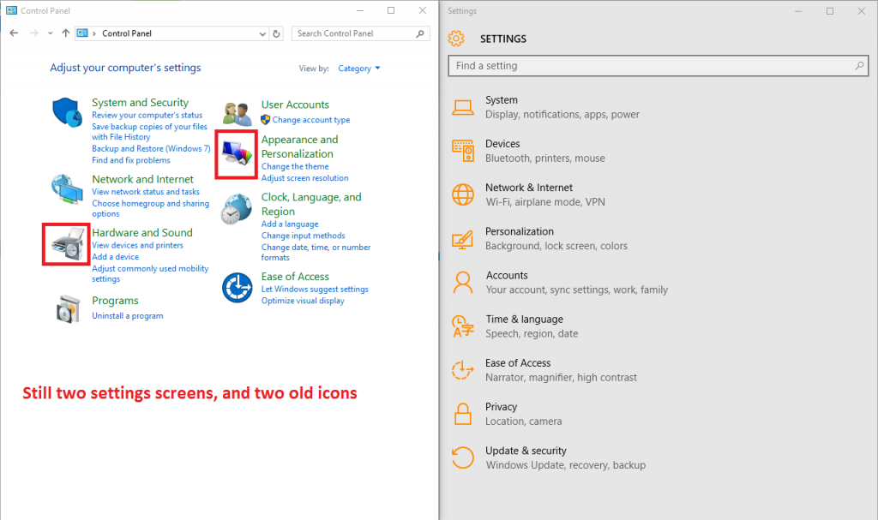Click Backup and Restore (Windows 7) link
Screen dimensions: 878x520
click(x=151, y=148)
